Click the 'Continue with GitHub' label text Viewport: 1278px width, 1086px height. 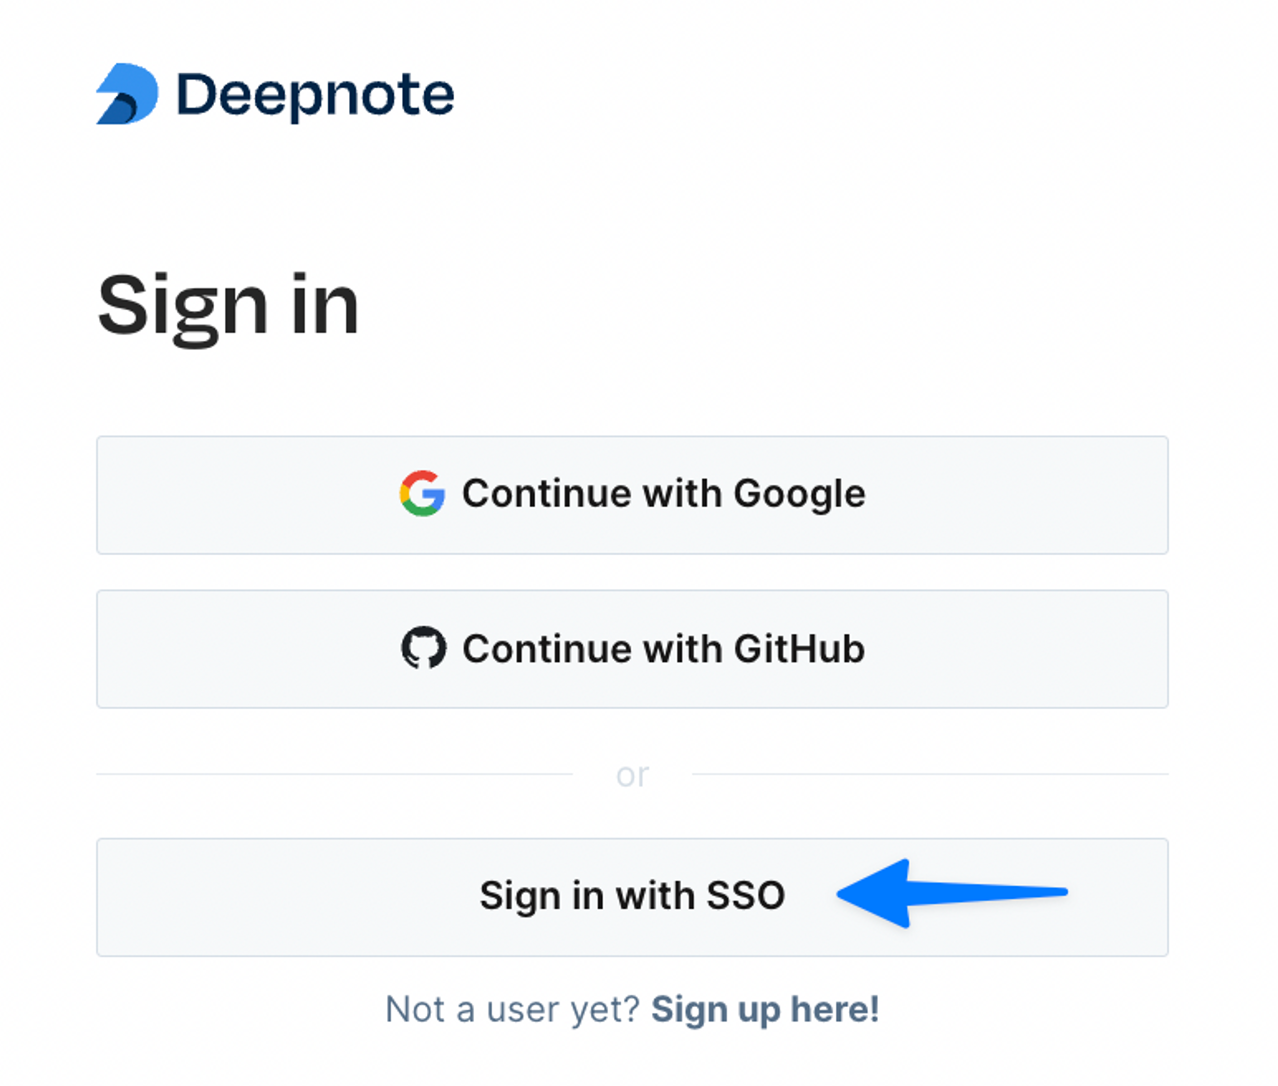tap(664, 649)
